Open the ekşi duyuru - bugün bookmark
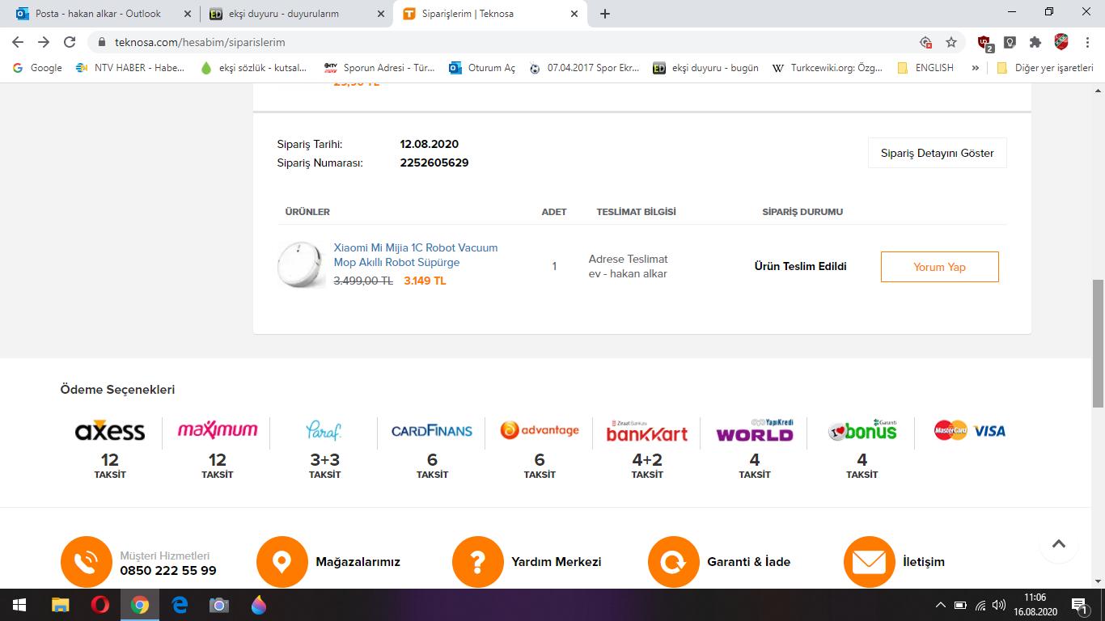 click(706, 68)
